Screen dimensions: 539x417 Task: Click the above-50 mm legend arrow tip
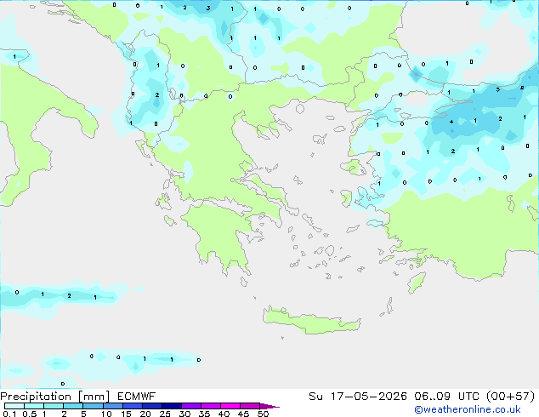269,407
